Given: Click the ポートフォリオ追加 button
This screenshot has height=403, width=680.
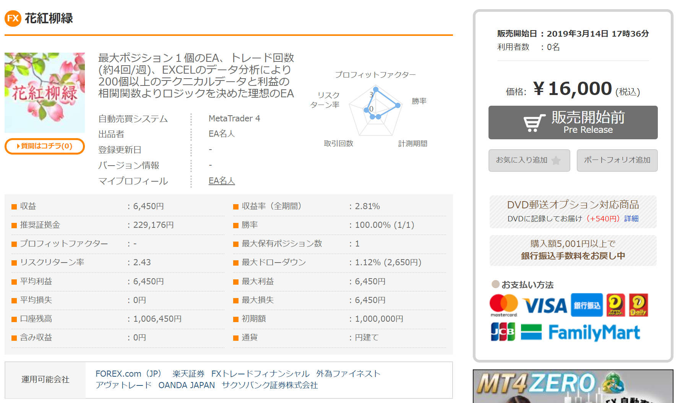Looking at the screenshot, I should 617,160.
